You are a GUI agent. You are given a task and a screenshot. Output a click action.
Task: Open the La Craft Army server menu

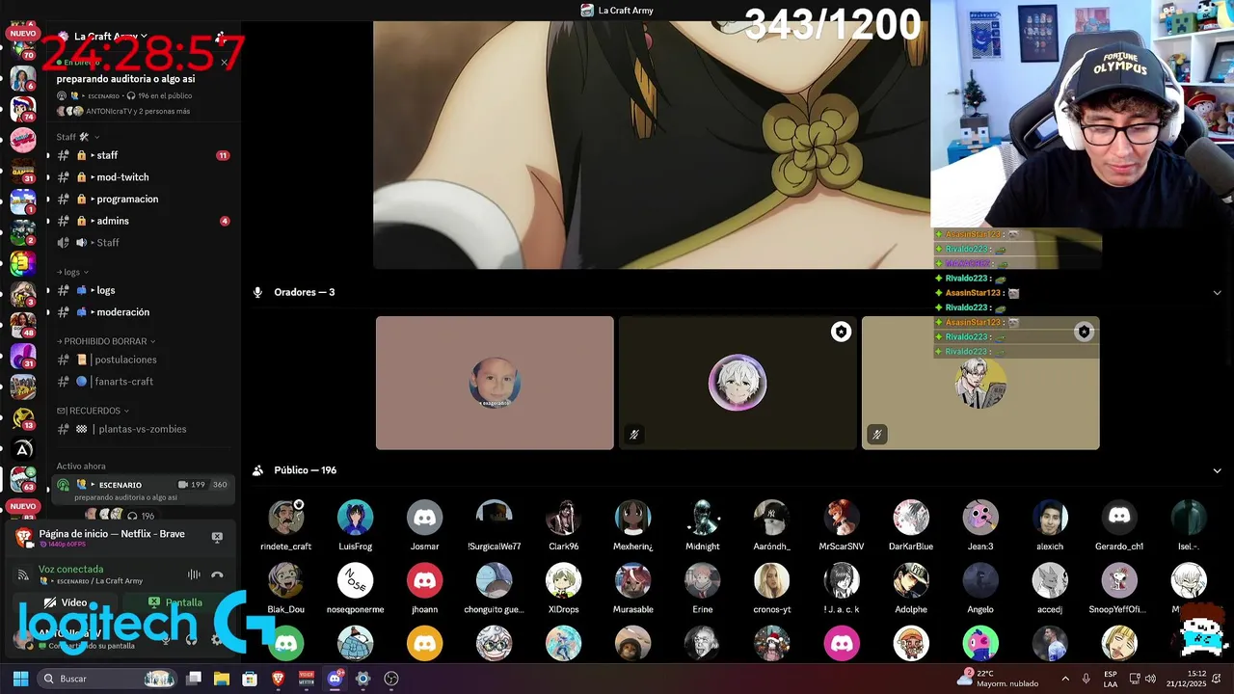[111, 37]
